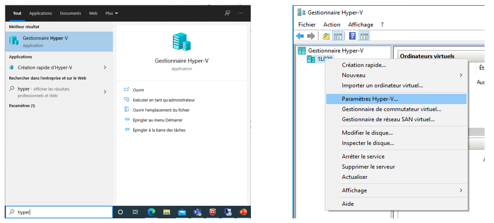
Task: Open Gestionnaire de réseau SAN virtuel...
Action: click(396, 119)
